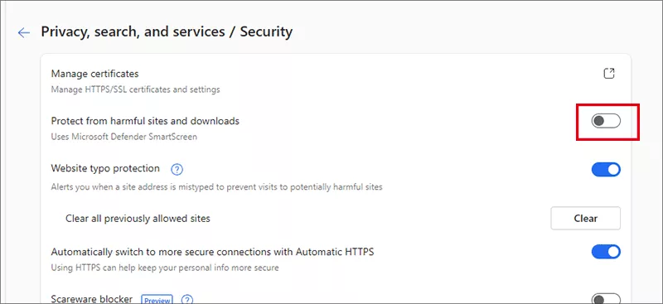Click the Automatically switch to secure connections label
Image resolution: width=663 pixels, height=304 pixels.
coord(213,252)
